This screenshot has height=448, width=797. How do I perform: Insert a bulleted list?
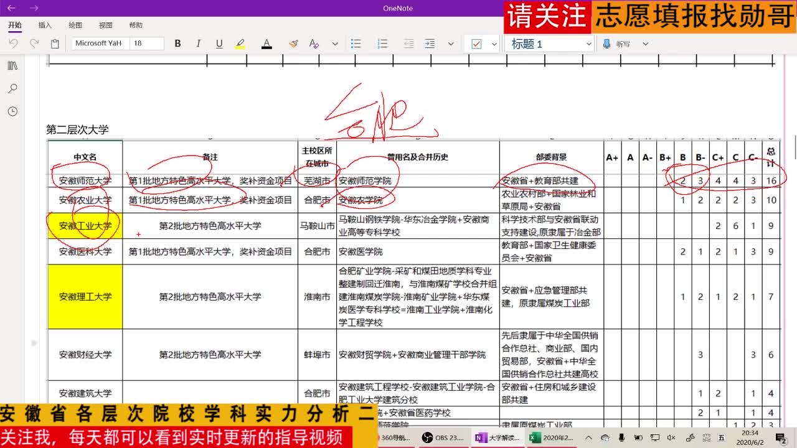click(356, 44)
